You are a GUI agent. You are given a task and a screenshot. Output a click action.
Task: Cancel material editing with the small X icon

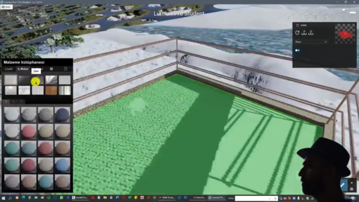click(x=352, y=183)
